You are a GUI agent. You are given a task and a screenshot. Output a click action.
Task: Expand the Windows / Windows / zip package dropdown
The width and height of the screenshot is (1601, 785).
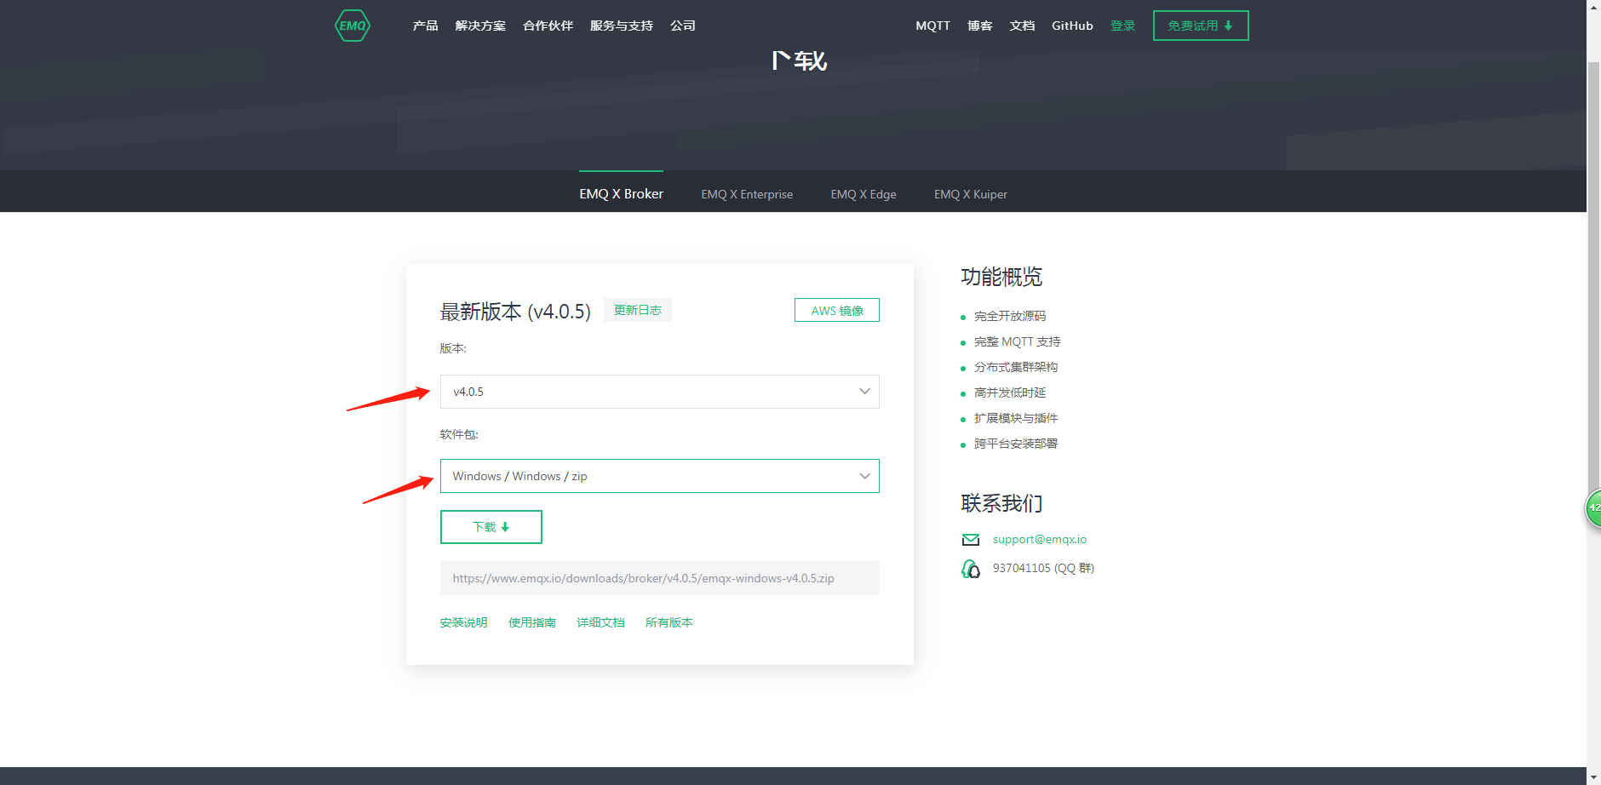pyautogui.click(x=660, y=476)
